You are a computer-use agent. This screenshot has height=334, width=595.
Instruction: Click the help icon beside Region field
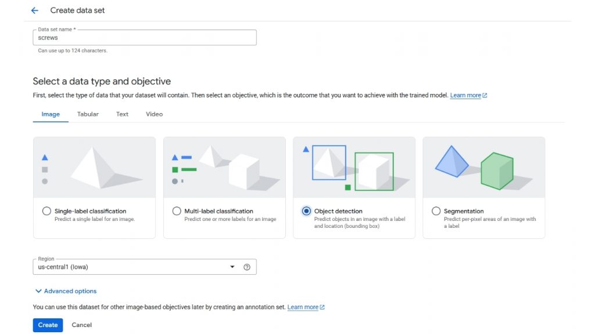(x=247, y=267)
